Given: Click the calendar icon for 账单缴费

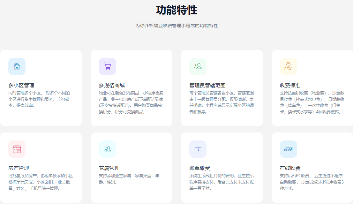Looking at the screenshot, I should pyautogui.click(x=198, y=149).
